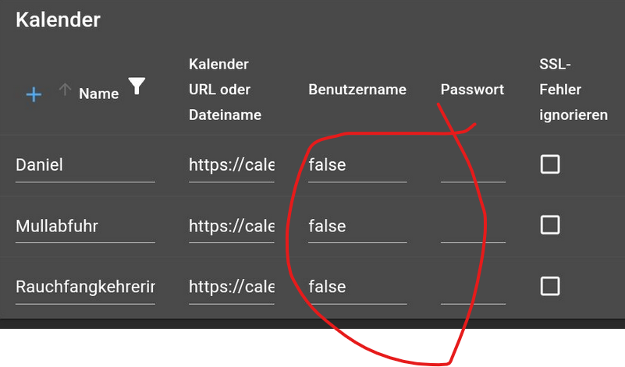Click the blue plus add-calendar icon
625x367 pixels.
[x=34, y=94]
